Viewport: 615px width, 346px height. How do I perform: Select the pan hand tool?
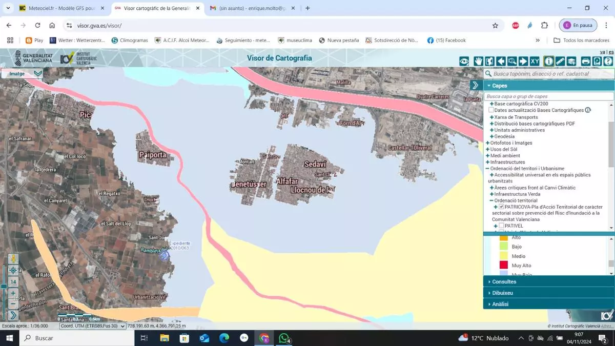tap(478, 62)
